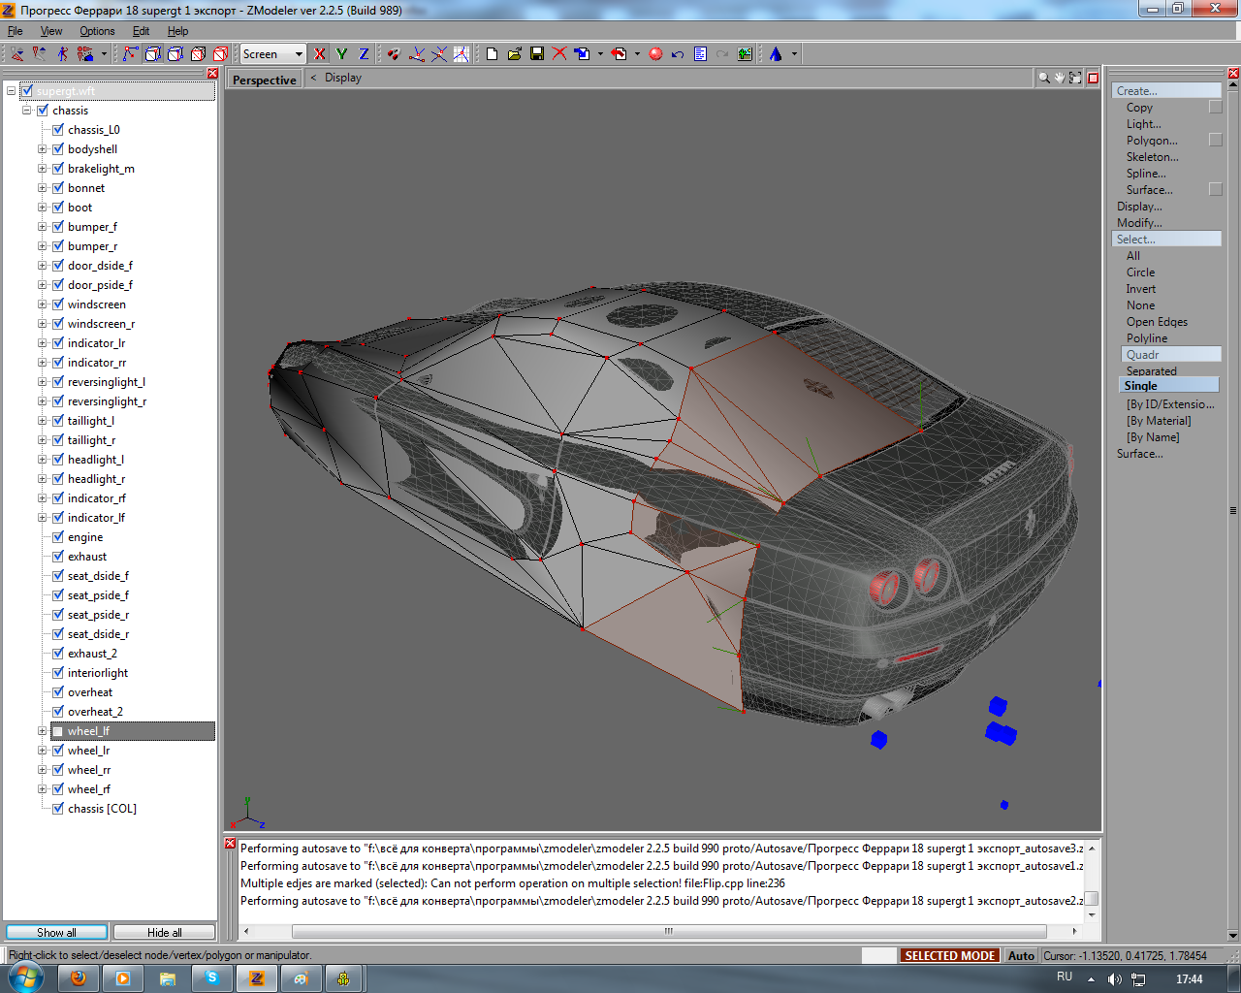Click the viewport zoom magnifier icon
Image resolution: width=1241 pixels, height=993 pixels.
click(x=1043, y=78)
